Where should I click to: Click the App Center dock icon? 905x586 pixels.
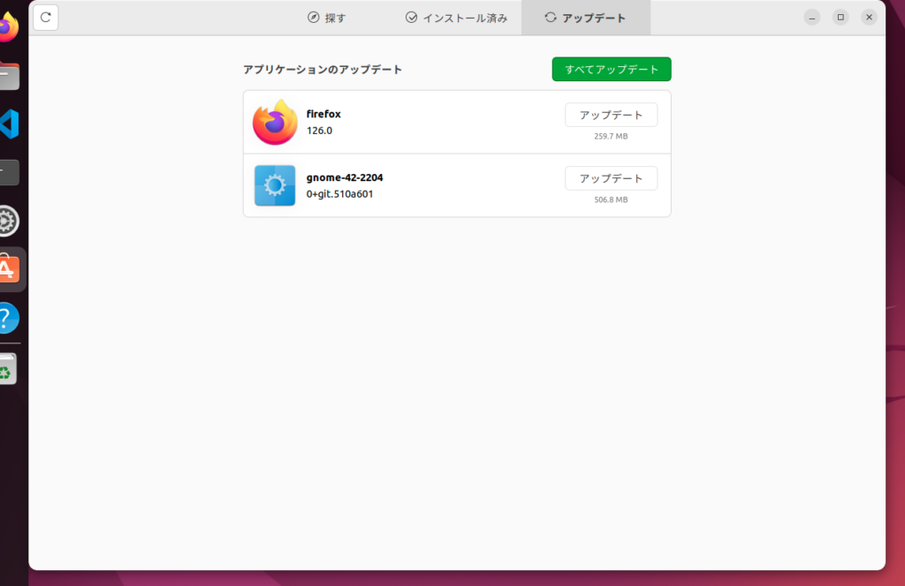pyautogui.click(x=9, y=269)
